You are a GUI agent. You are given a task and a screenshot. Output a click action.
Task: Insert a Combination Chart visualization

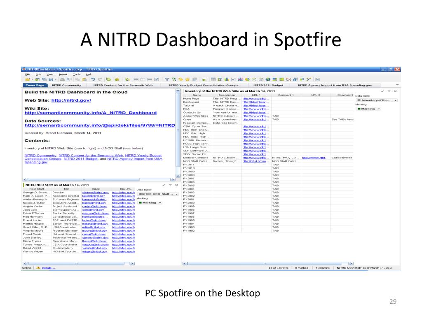tap(240, 79)
